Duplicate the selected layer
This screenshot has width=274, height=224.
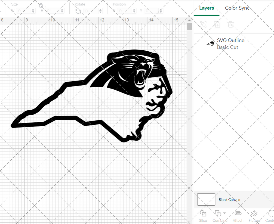[x=217, y=25]
